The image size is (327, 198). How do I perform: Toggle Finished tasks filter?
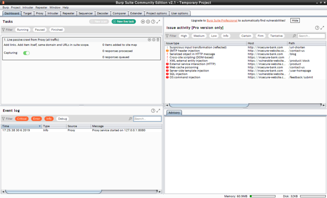[x=57, y=29]
